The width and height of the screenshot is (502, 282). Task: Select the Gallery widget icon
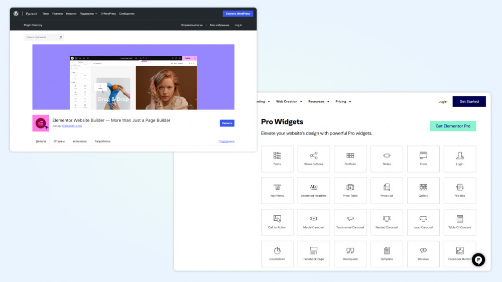(423, 187)
